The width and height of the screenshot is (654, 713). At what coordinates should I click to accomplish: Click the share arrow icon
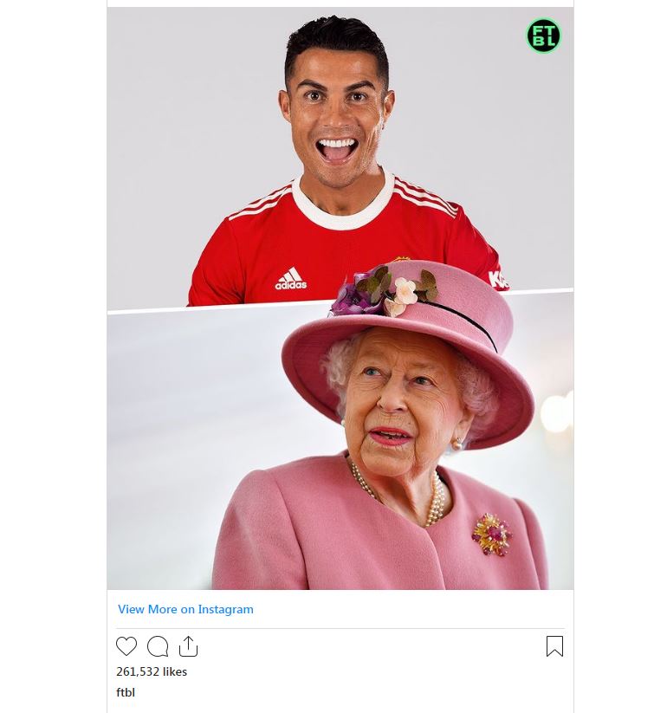click(188, 646)
